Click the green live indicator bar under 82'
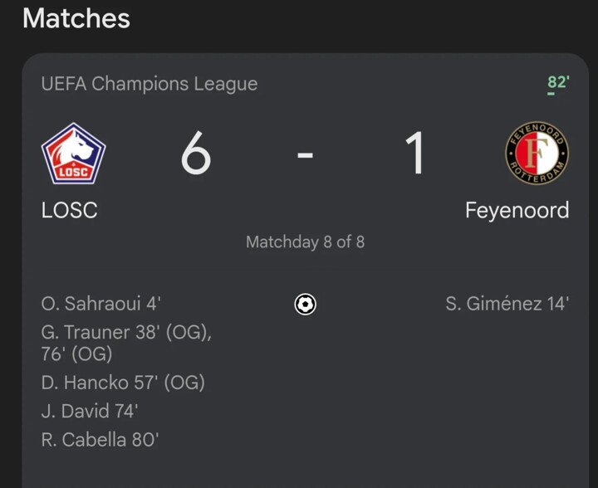The width and height of the screenshot is (598, 488). pos(551,94)
